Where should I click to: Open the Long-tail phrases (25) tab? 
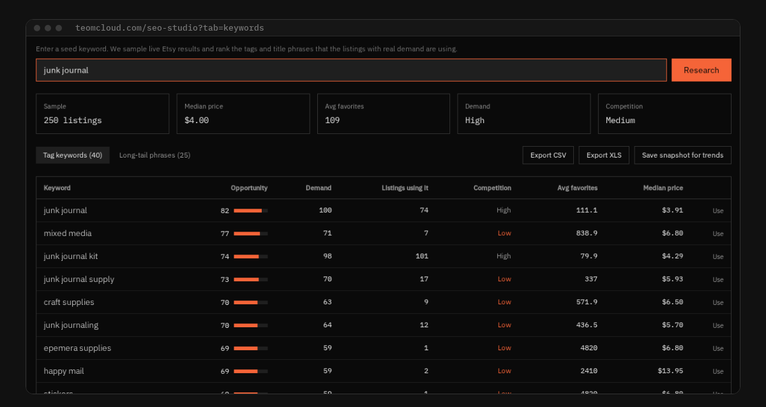(x=154, y=155)
